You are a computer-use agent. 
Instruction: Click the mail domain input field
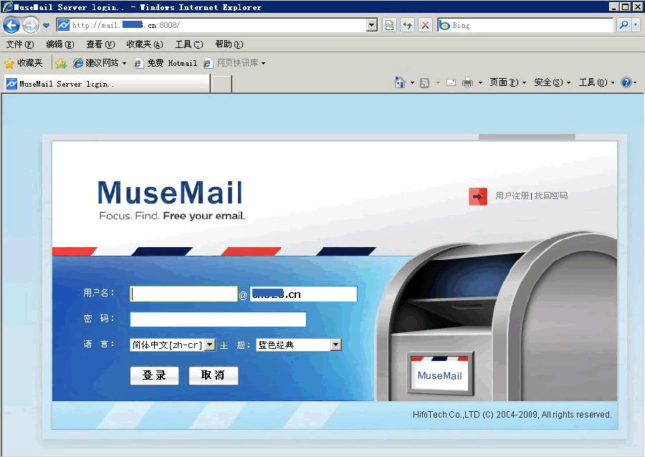click(x=303, y=294)
